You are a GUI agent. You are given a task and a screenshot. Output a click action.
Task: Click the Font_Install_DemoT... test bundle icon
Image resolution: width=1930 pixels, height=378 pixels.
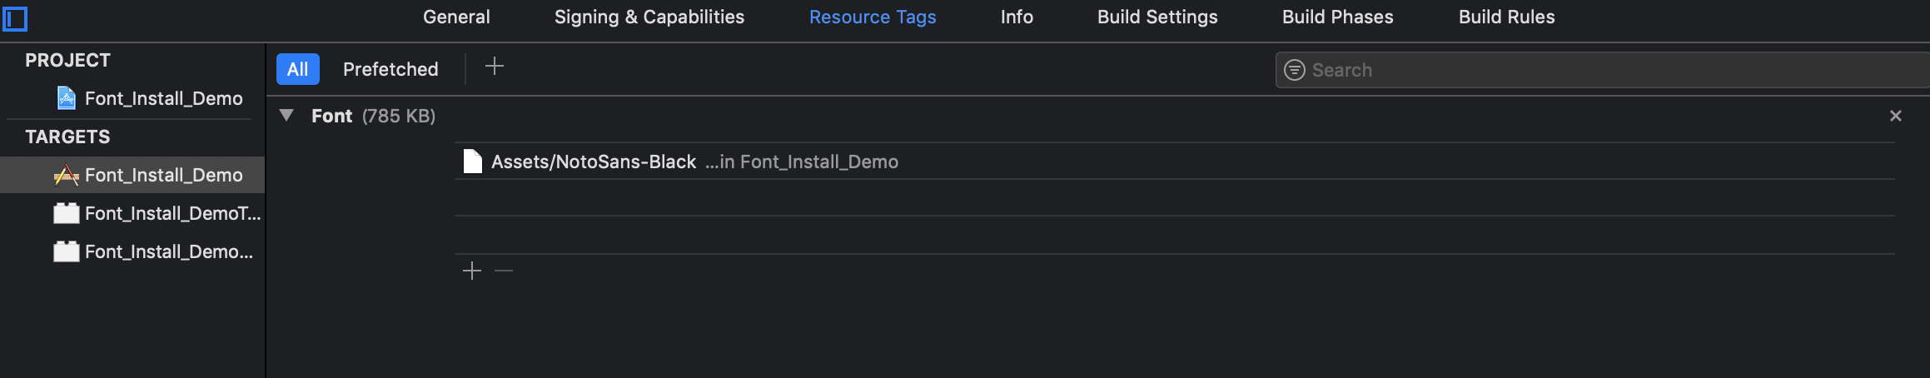tap(66, 213)
